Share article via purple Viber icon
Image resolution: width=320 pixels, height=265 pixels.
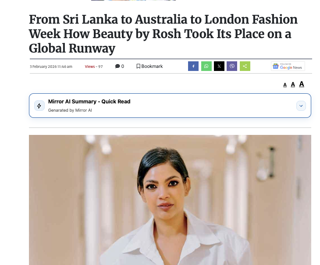pyautogui.click(x=232, y=66)
